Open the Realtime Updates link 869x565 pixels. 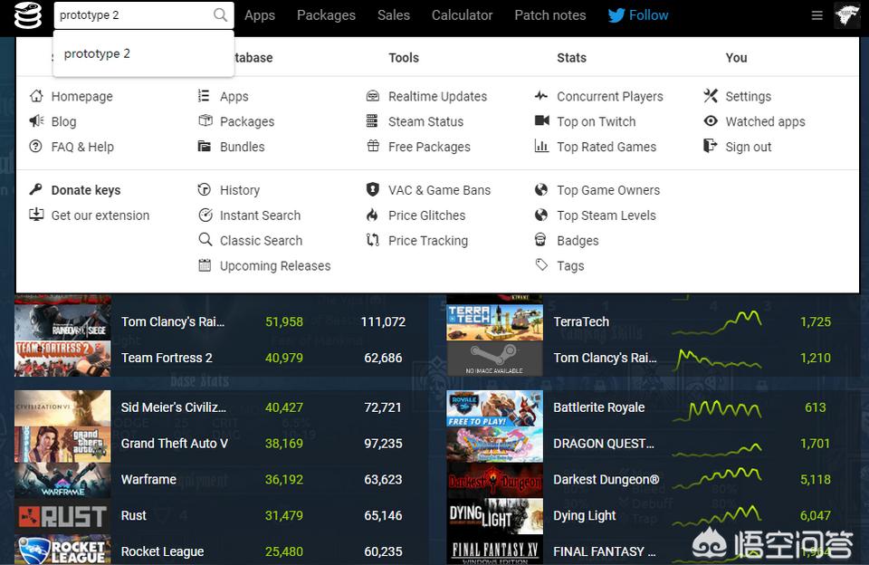(438, 97)
